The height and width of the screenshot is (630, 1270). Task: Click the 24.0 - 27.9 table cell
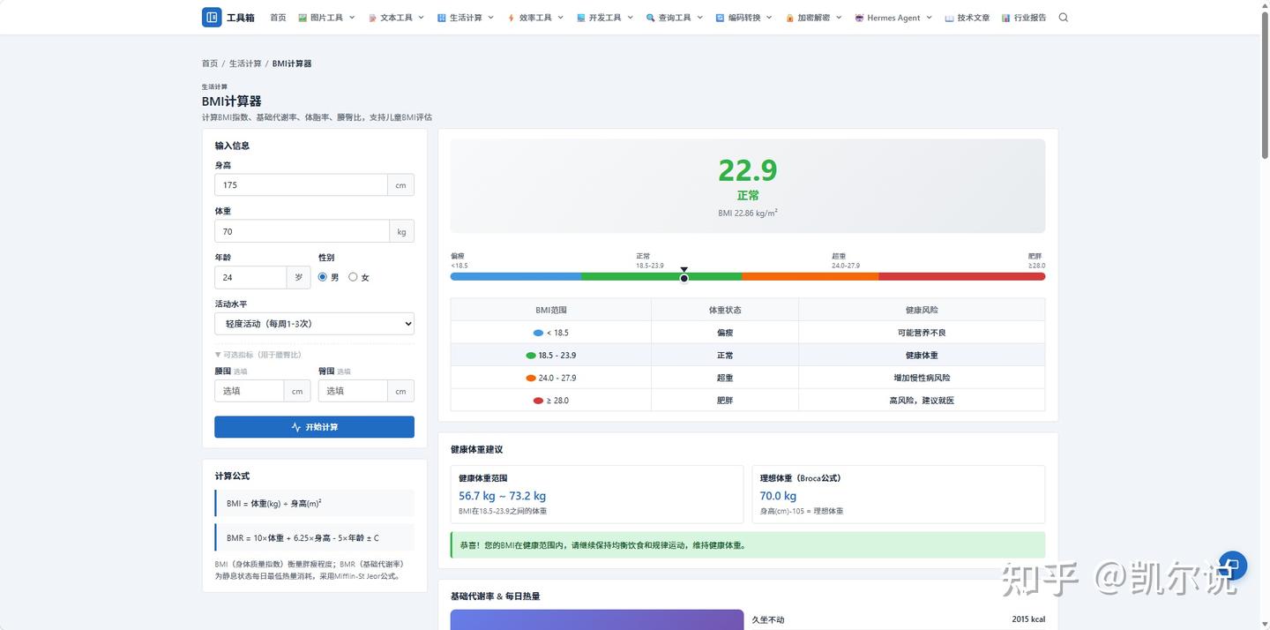551,378
